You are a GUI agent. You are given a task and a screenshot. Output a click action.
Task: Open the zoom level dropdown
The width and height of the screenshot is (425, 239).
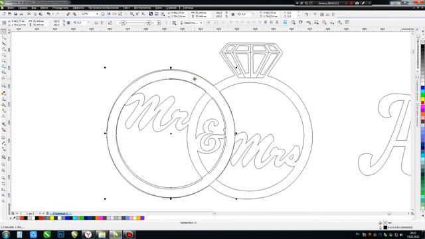[x=97, y=14]
